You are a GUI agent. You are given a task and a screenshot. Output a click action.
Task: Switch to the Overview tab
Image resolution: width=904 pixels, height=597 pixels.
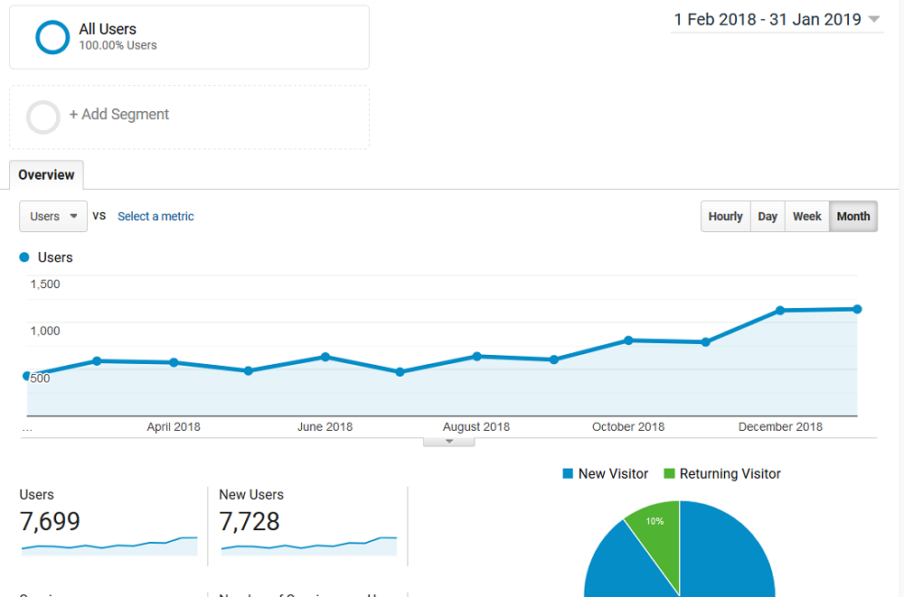46,174
